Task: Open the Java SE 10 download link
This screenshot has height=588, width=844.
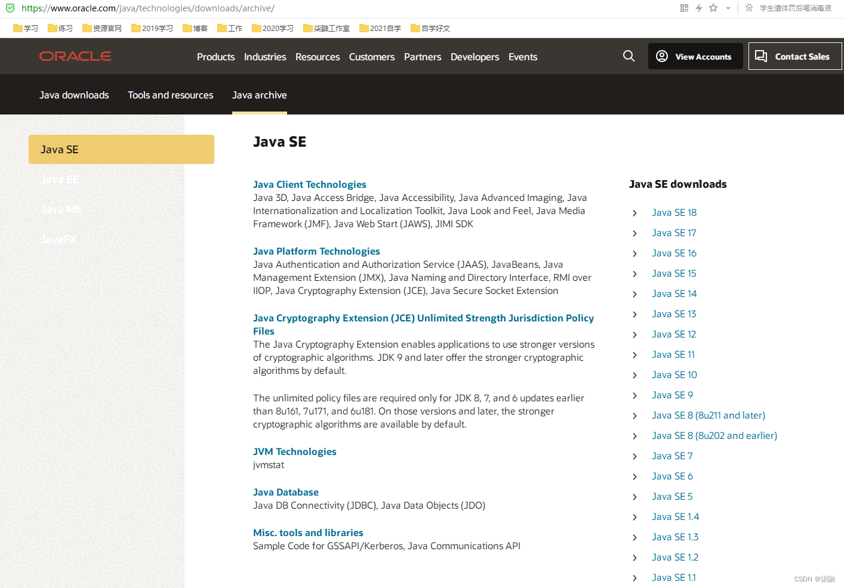Action: [674, 375]
